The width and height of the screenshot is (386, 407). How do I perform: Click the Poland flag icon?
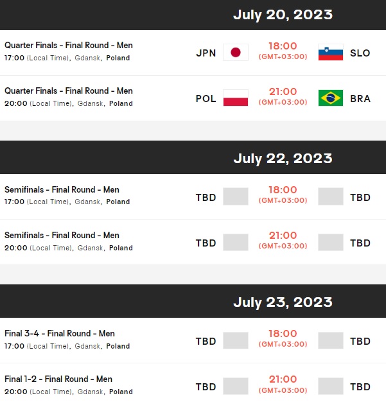tap(235, 98)
